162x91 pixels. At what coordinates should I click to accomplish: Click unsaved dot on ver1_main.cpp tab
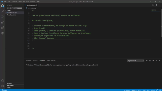click(37, 5)
